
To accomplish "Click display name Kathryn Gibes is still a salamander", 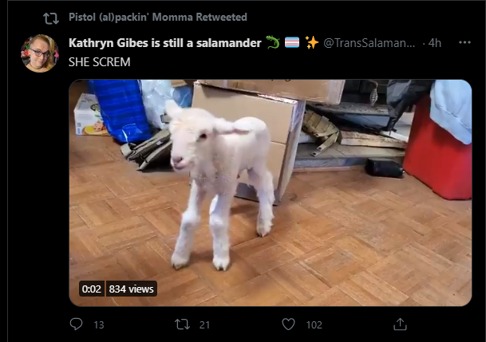I will point(165,43).
